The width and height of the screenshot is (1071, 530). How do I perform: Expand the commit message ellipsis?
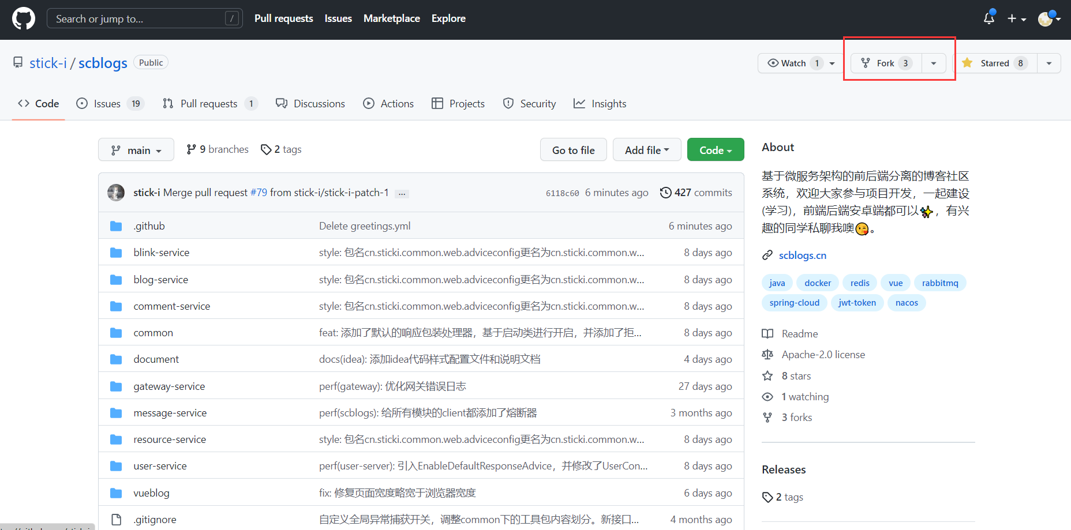(402, 194)
